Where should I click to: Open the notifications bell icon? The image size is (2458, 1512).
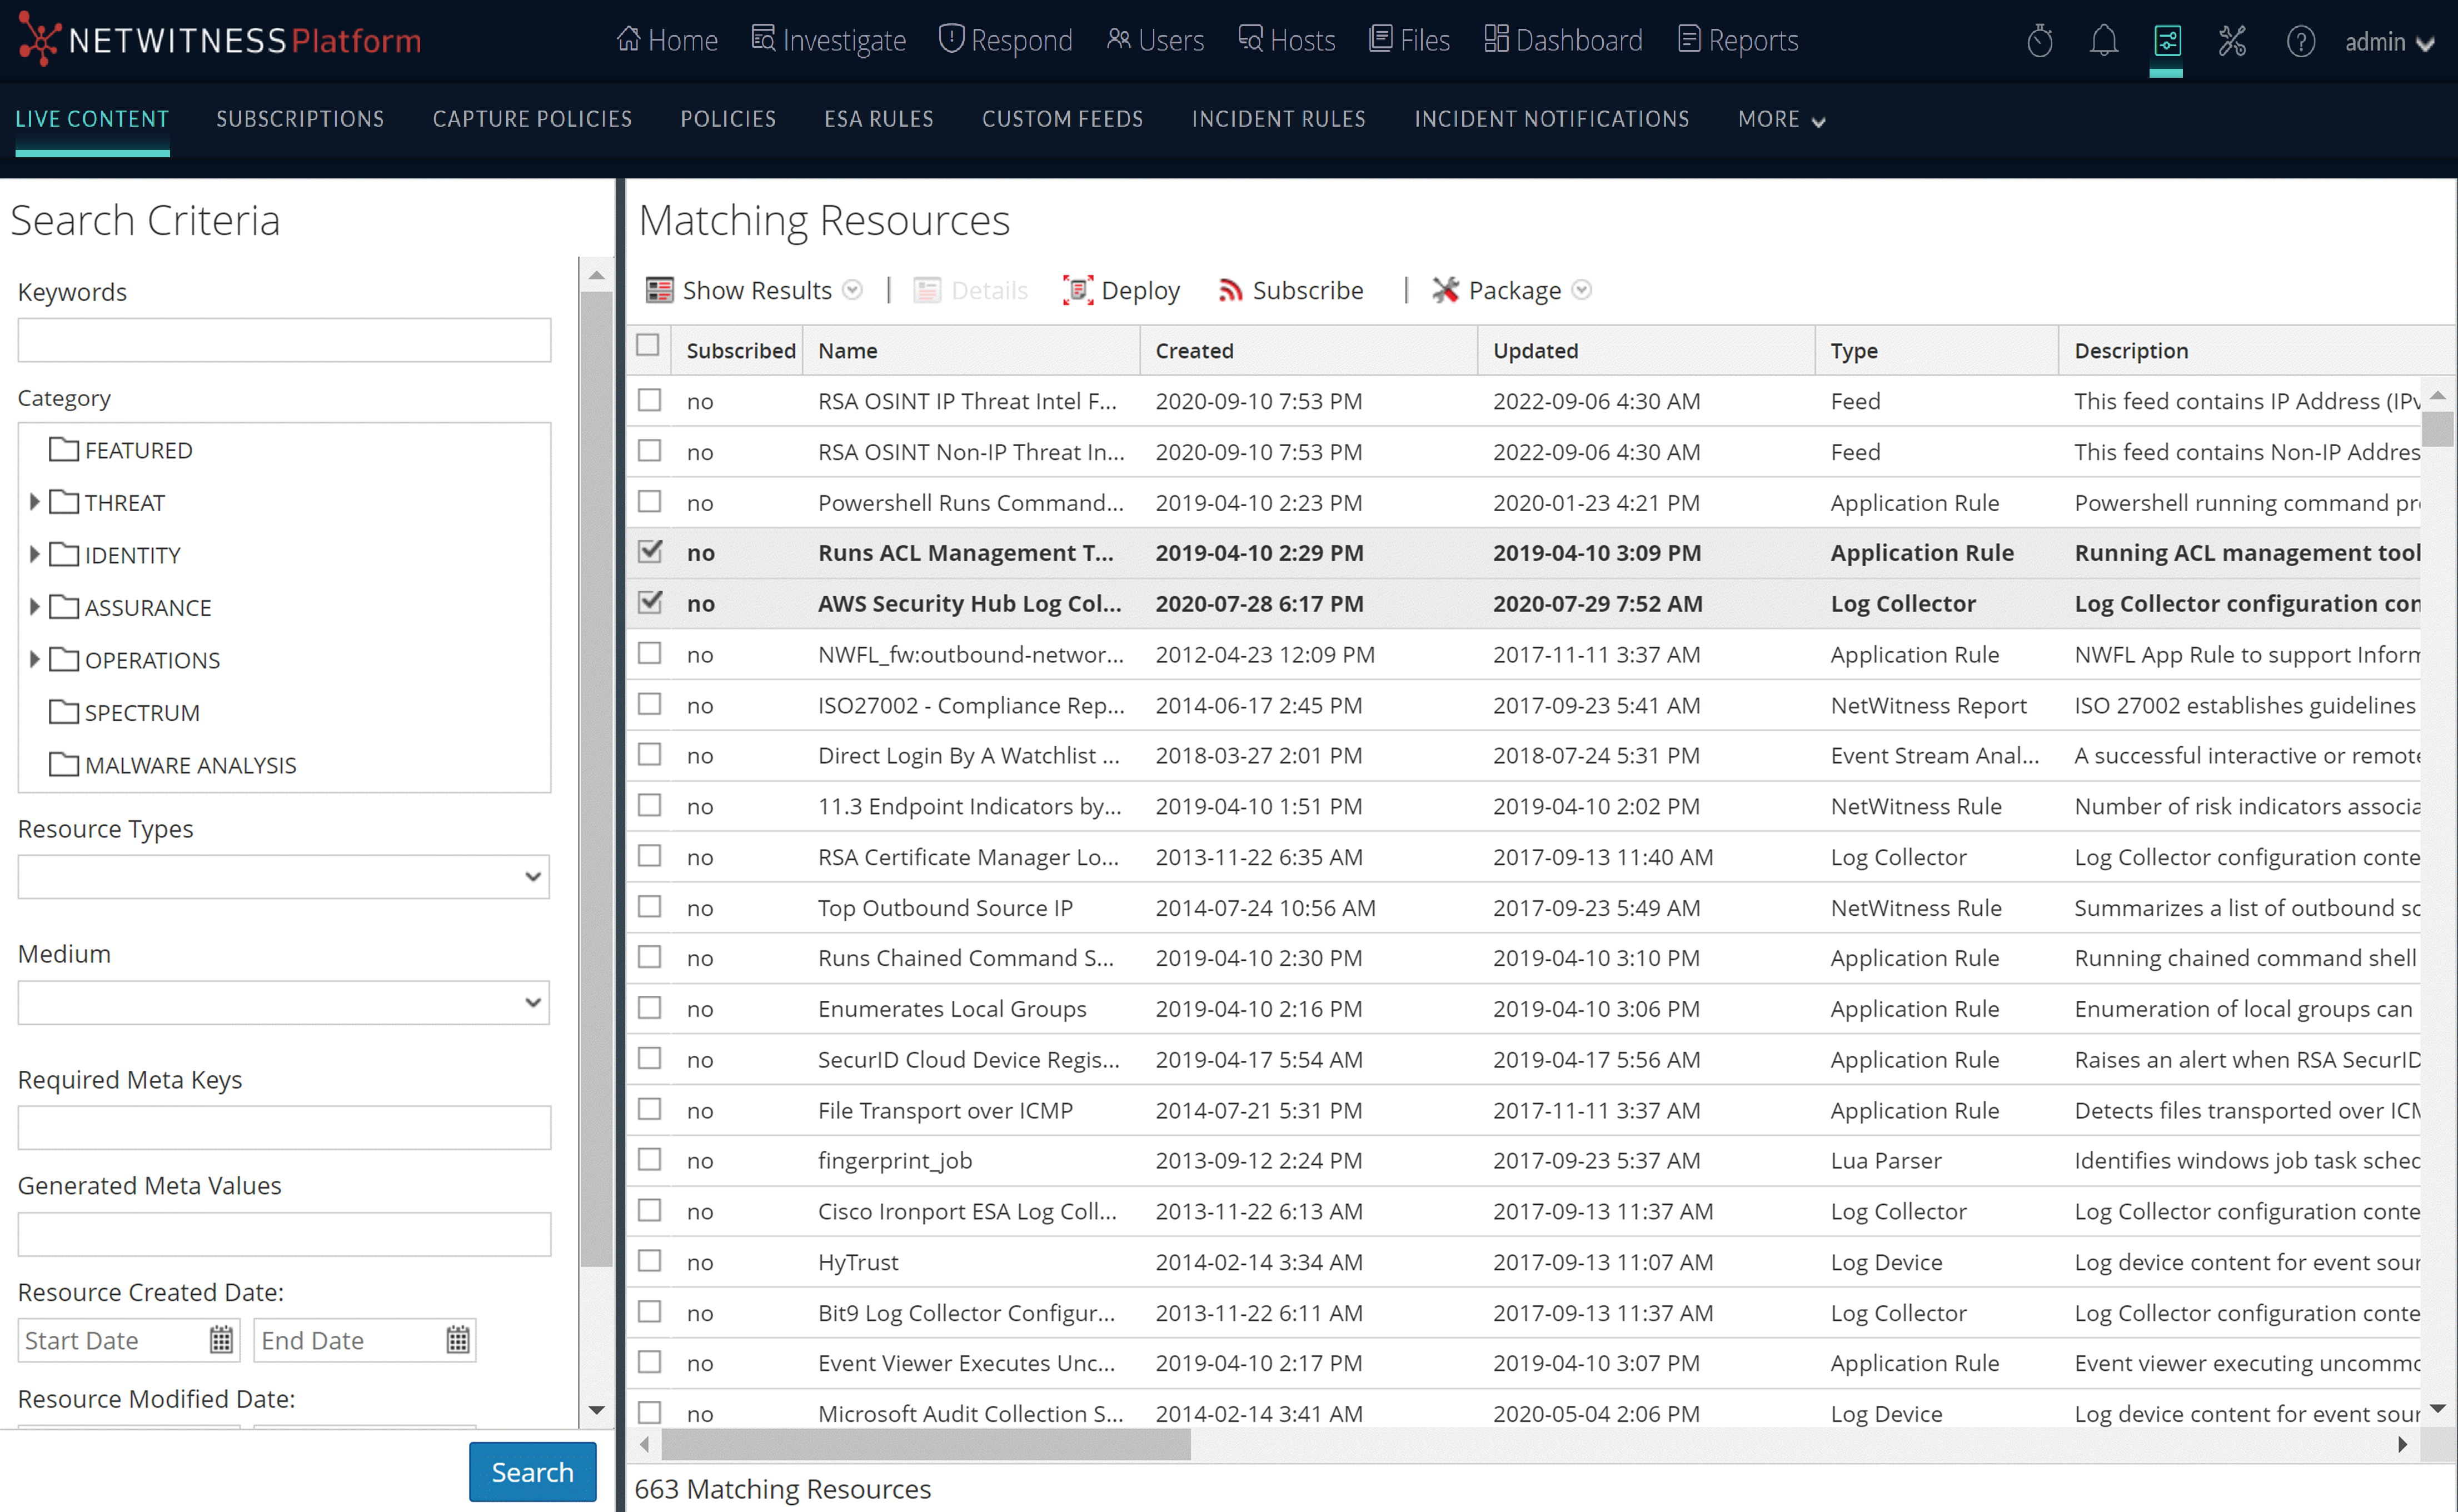click(x=2103, y=41)
